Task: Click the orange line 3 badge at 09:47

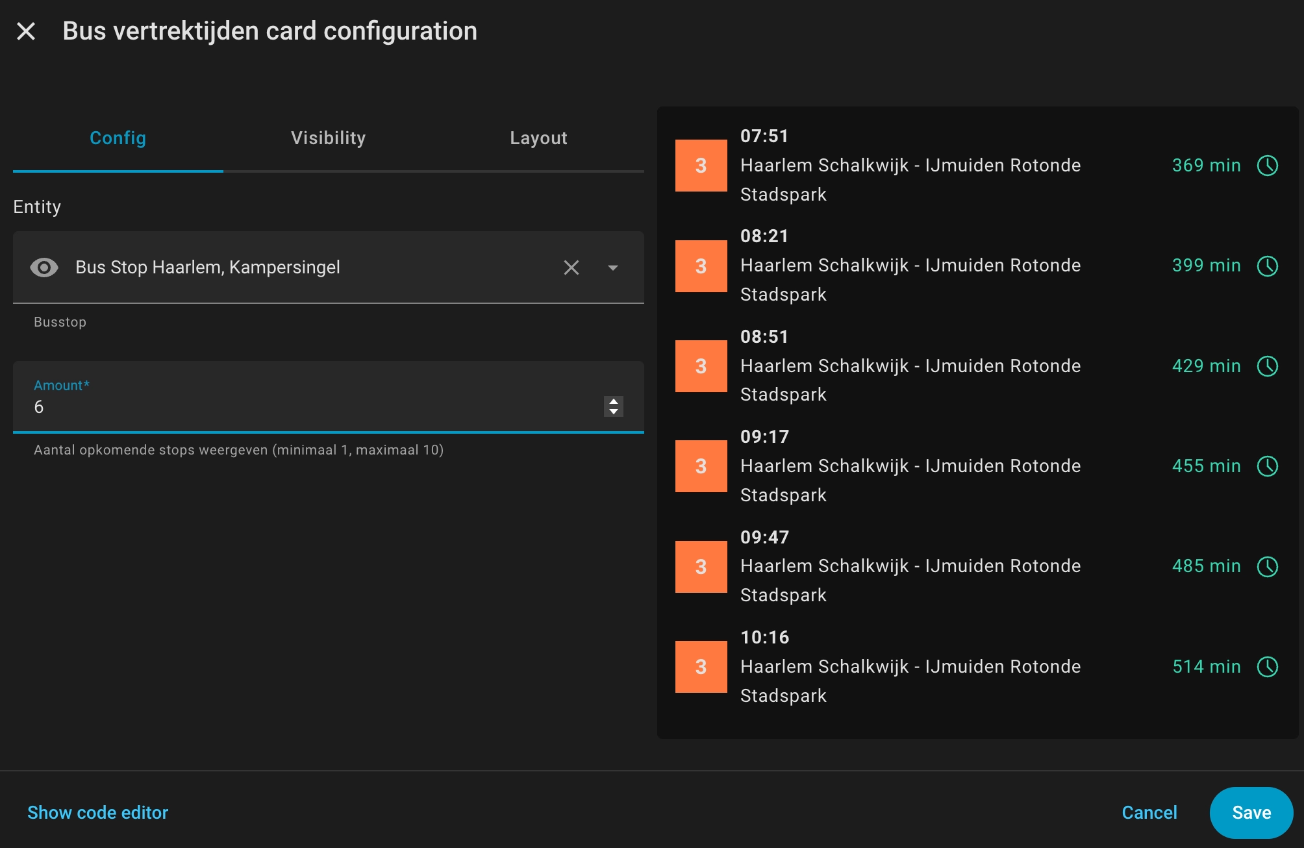Action: [x=701, y=567]
